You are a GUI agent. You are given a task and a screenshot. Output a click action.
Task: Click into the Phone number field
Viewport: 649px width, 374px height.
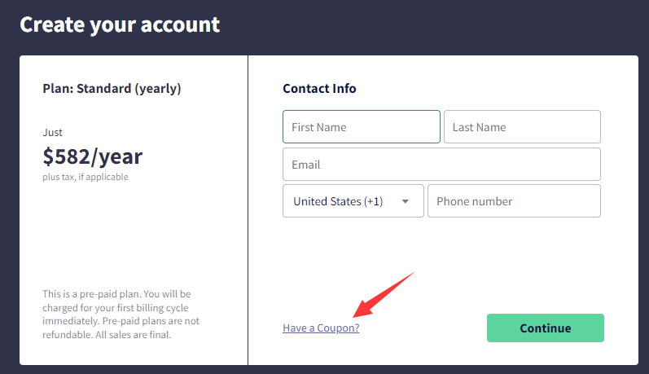[513, 201]
